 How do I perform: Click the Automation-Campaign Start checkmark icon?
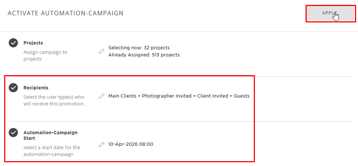tap(13, 133)
